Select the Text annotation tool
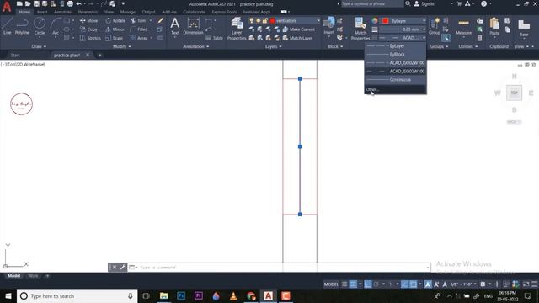This screenshot has width=539, height=303. point(174,26)
